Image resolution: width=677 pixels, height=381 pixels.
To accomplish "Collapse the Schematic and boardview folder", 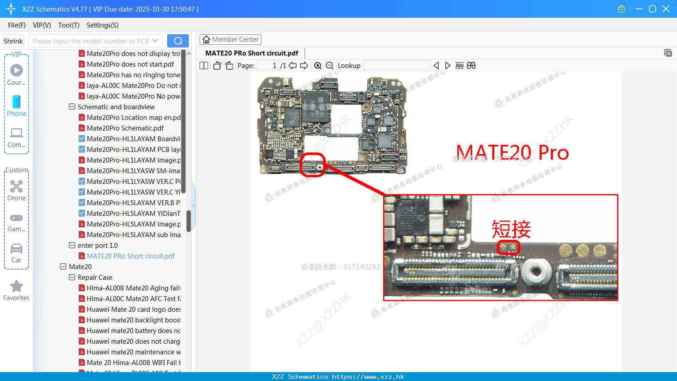I will [72, 107].
